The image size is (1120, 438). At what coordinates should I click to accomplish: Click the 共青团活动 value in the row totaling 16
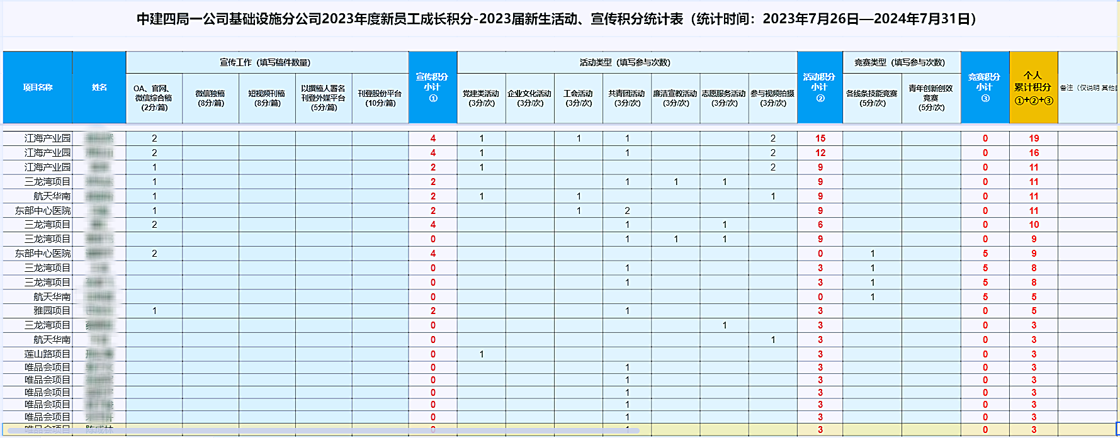point(627,153)
